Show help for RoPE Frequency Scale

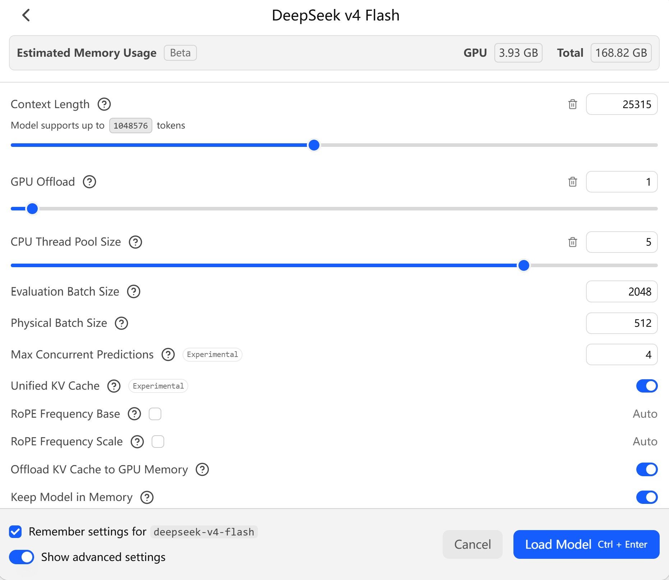coord(137,442)
